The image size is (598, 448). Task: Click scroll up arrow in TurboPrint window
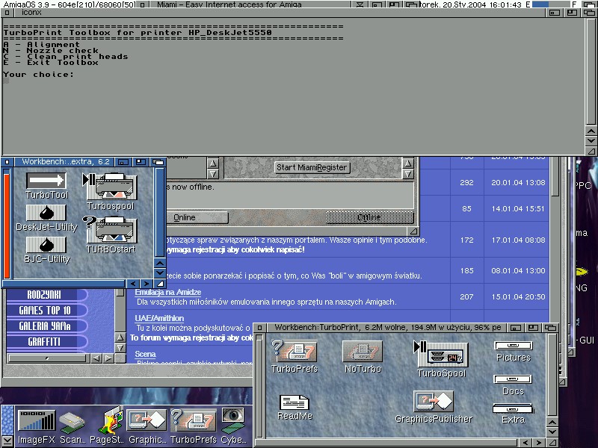(x=552, y=423)
